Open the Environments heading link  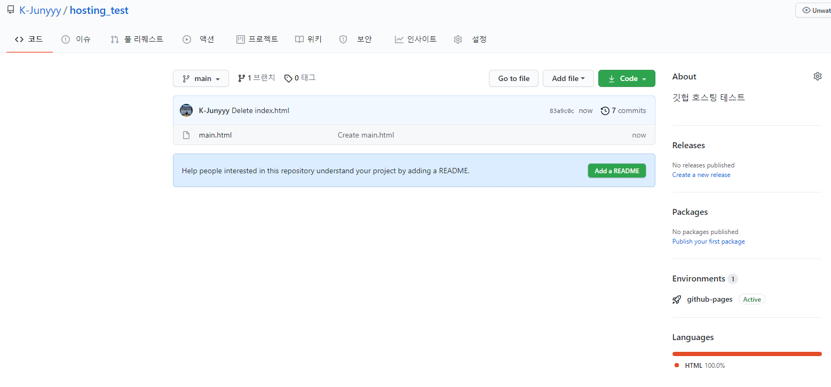[x=705, y=278]
